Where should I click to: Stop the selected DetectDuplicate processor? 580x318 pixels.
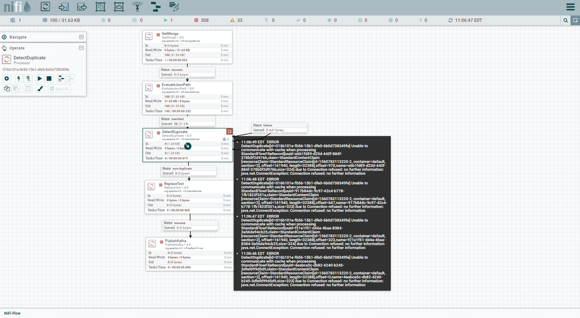[49, 78]
